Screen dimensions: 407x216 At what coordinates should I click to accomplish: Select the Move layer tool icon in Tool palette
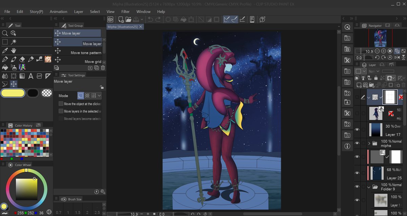pos(14,84)
